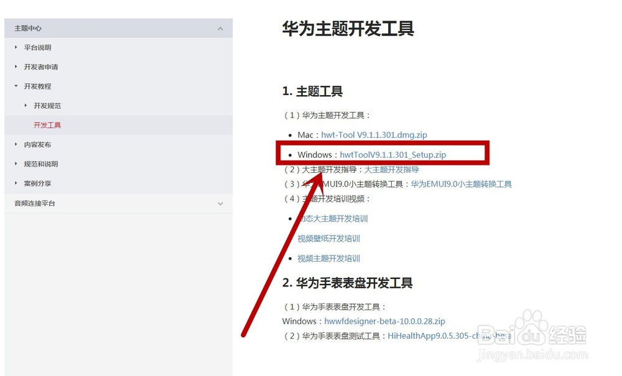Viewport: 622px width, 376px height.
Task: Open the 视频主题开发培训 link
Action: pos(329,259)
